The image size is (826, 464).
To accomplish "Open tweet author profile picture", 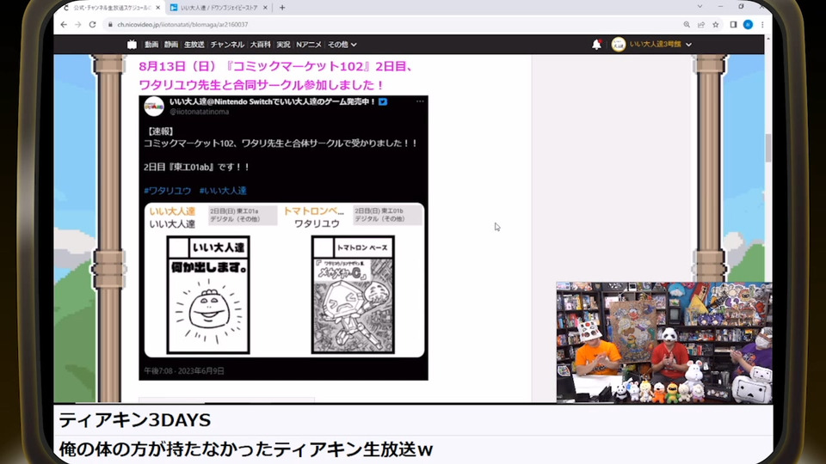I will click(154, 107).
